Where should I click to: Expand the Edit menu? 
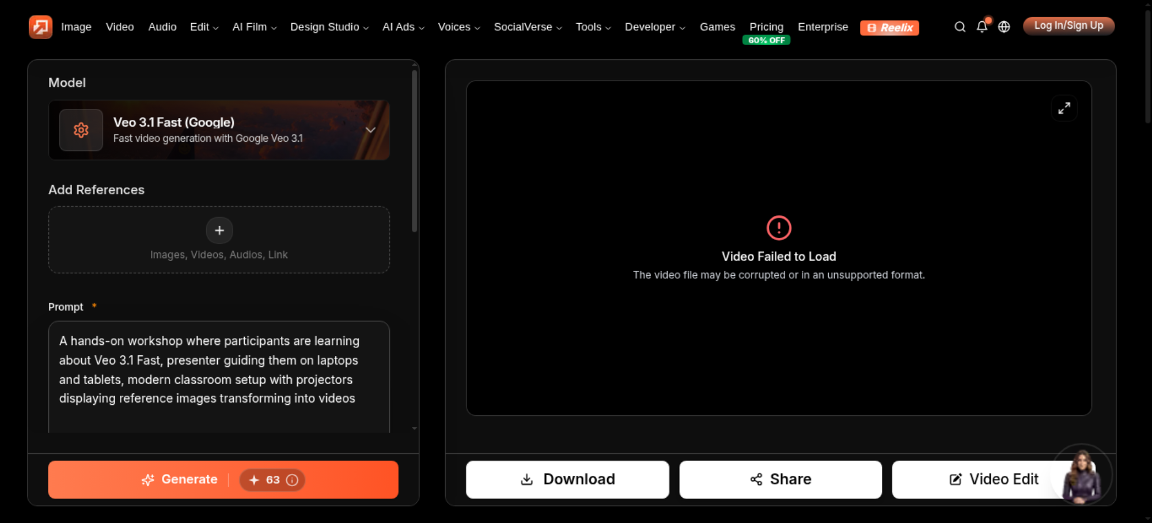click(x=204, y=27)
